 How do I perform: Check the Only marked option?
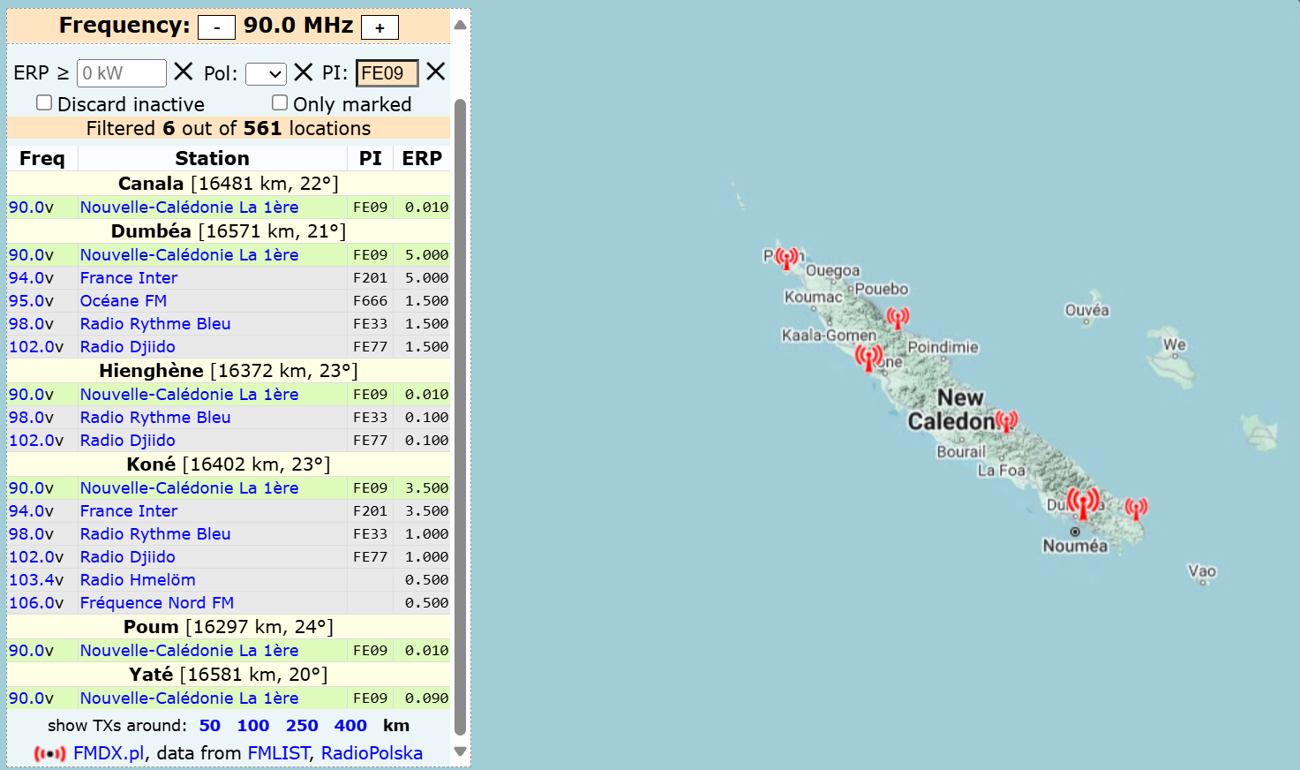click(x=280, y=103)
